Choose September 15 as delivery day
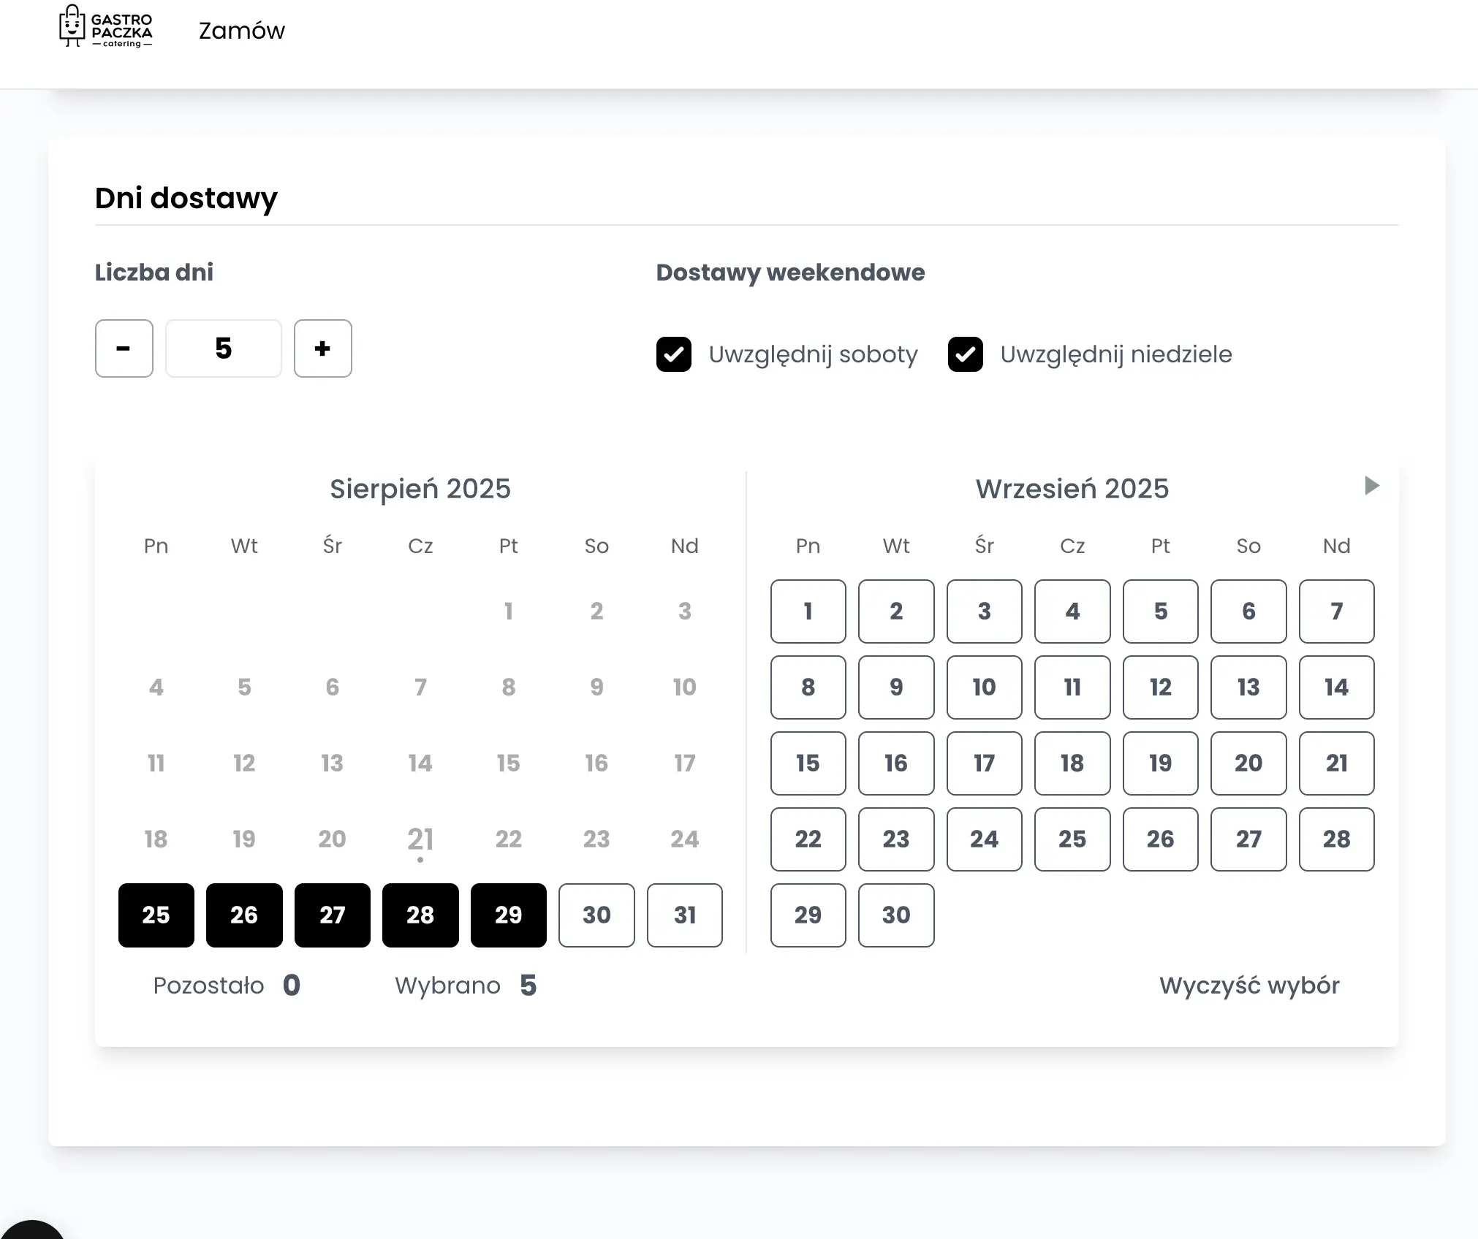The width and height of the screenshot is (1478, 1239). (808, 763)
